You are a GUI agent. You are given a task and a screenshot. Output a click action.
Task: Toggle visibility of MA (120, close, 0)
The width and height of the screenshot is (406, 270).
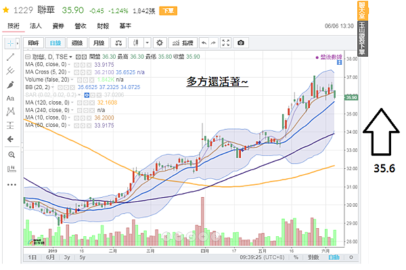coord(79,103)
